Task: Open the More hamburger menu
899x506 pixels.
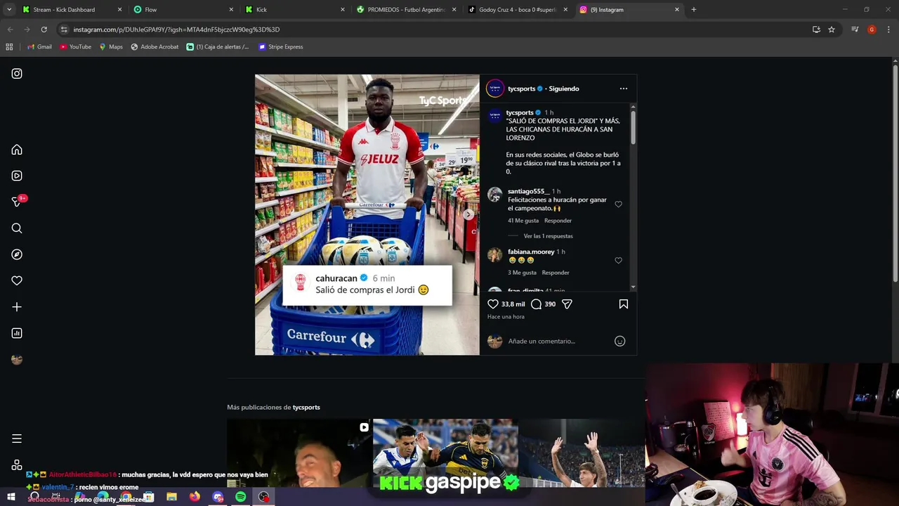Action: tap(17, 439)
